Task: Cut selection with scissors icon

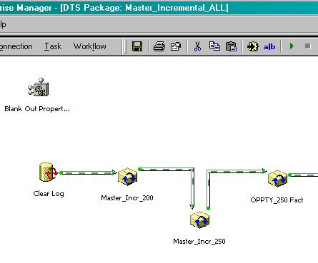Action: (x=197, y=46)
